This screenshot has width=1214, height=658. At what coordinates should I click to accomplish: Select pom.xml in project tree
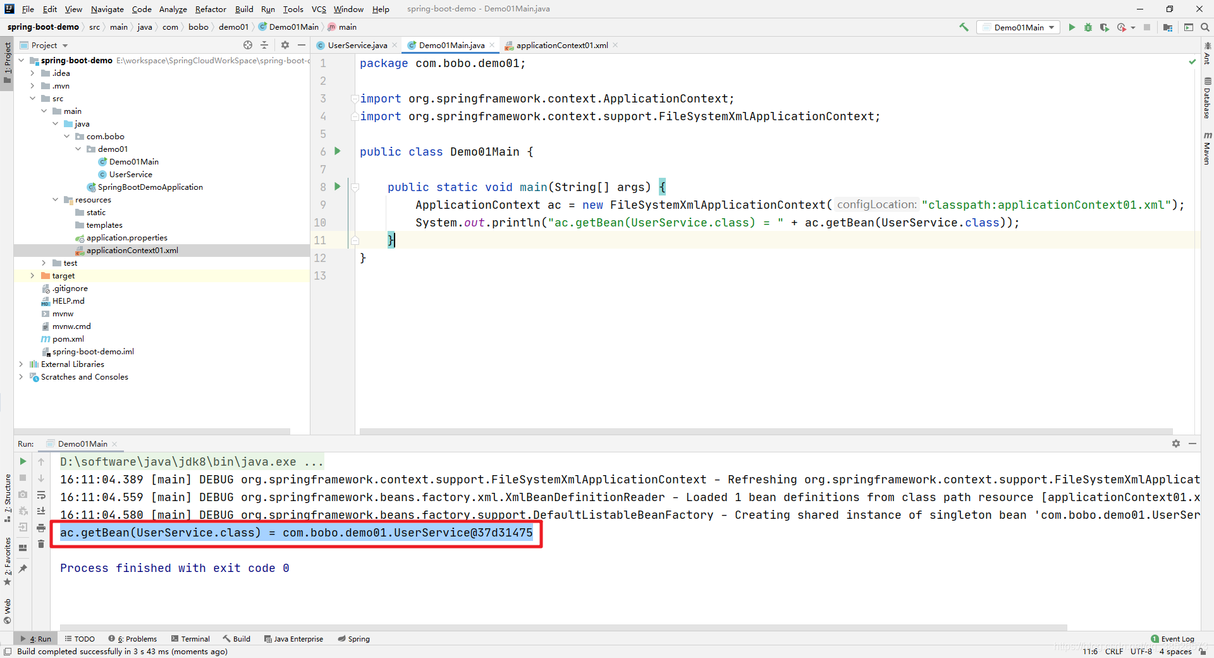(68, 339)
